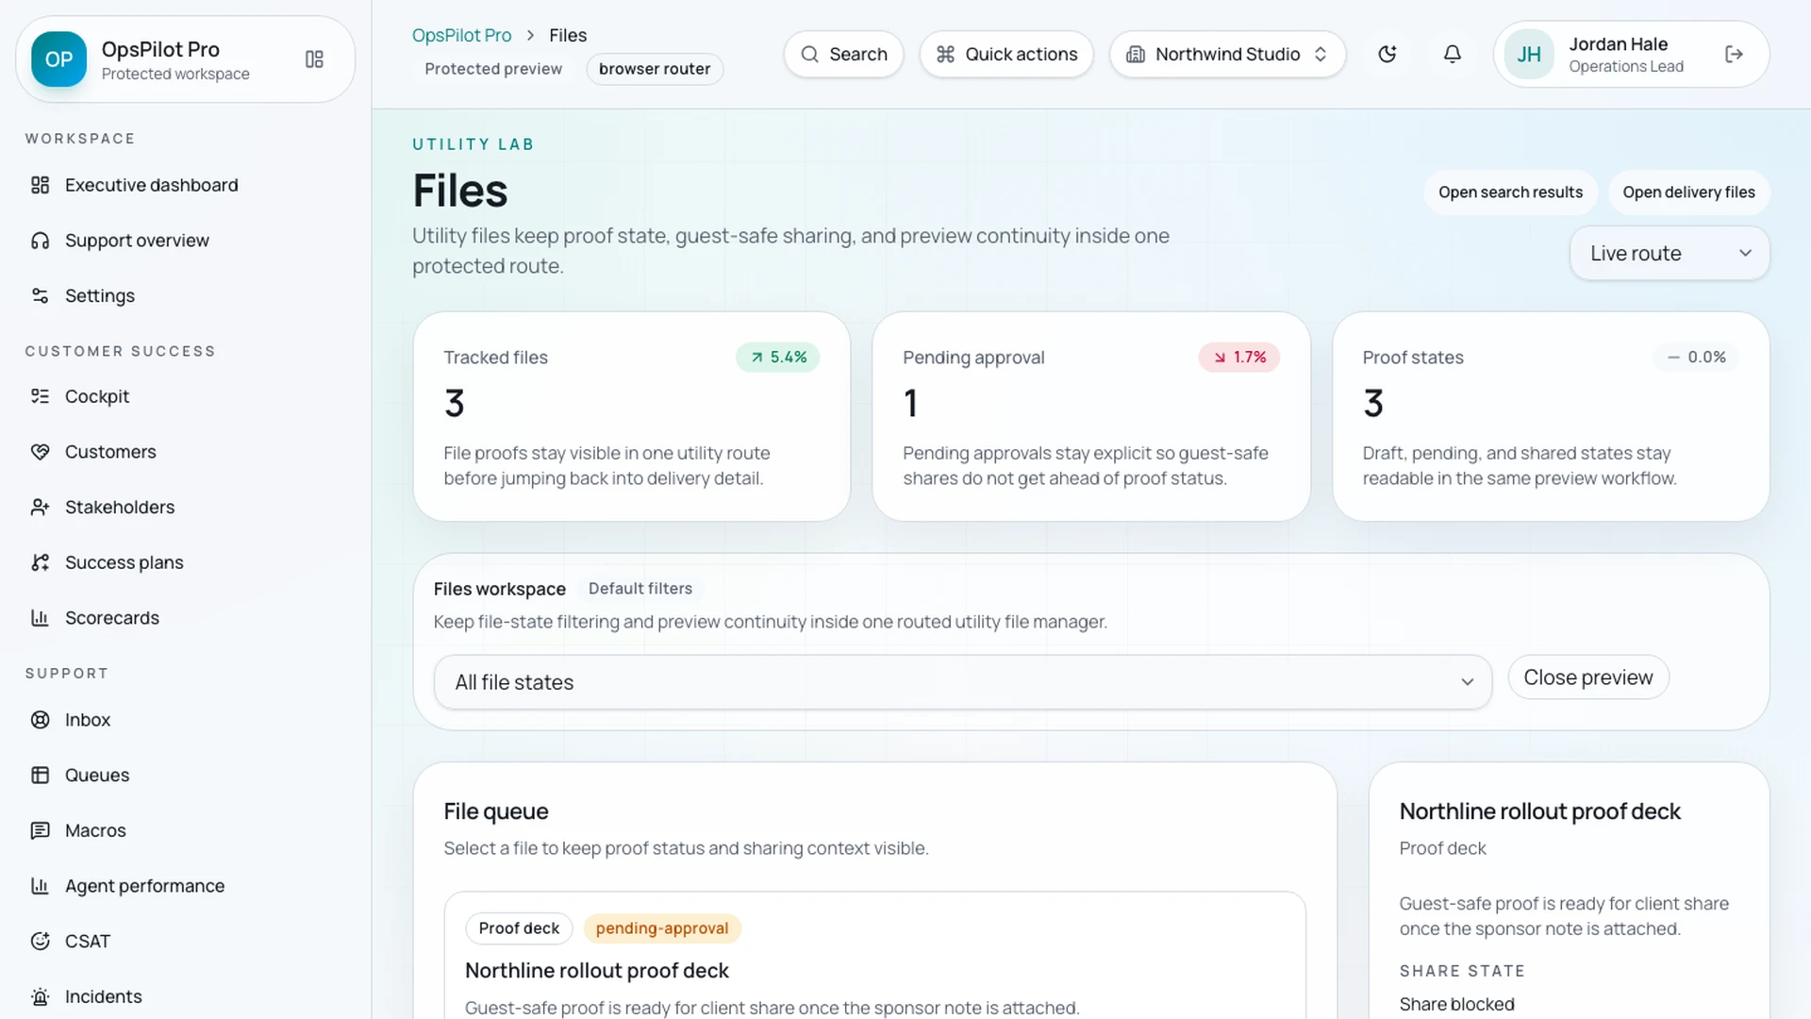This screenshot has width=1811, height=1019.
Task: Click the Cockpit list icon
Action: point(40,396)
